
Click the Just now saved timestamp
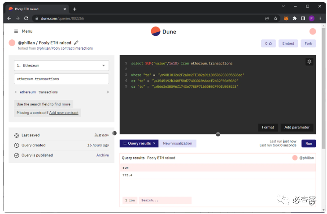(101, 135)
